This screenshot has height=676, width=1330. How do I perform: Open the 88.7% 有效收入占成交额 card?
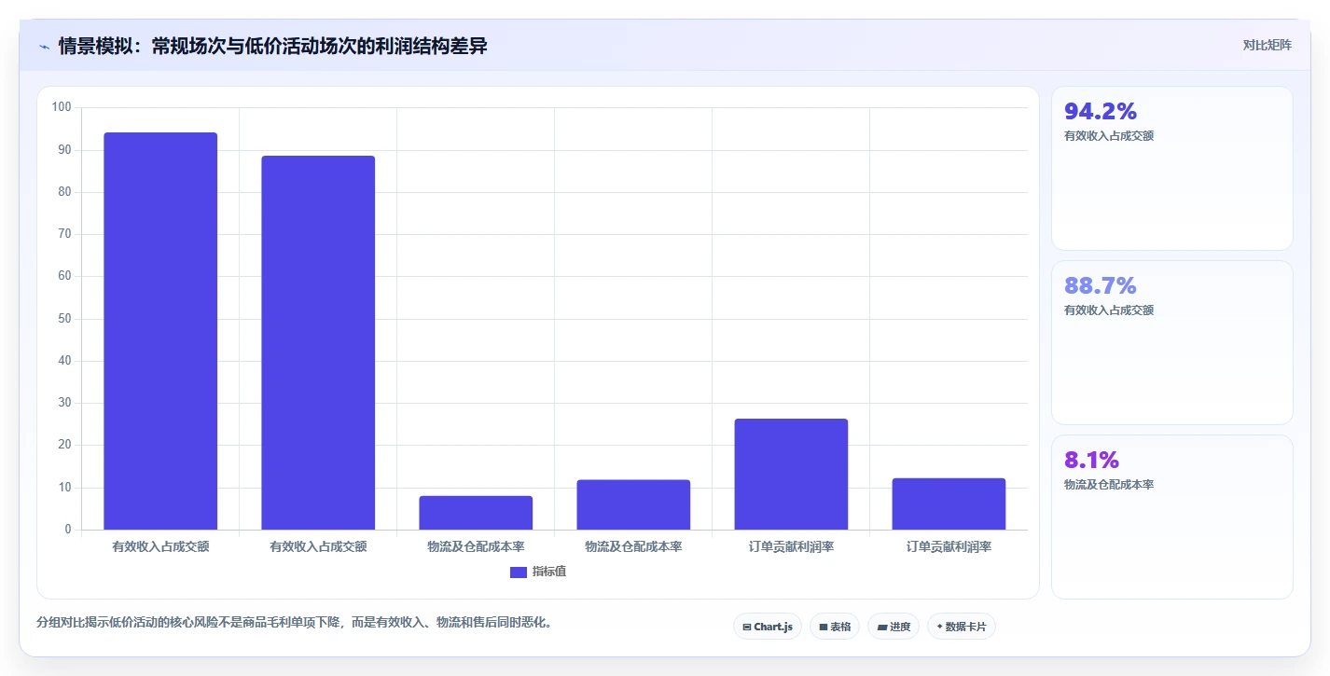[1172, 342]
